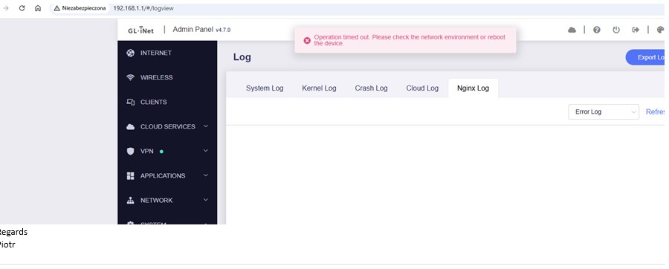Click the Log page heading

242,57
